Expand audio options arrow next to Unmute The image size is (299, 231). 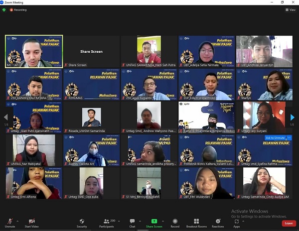17,221
